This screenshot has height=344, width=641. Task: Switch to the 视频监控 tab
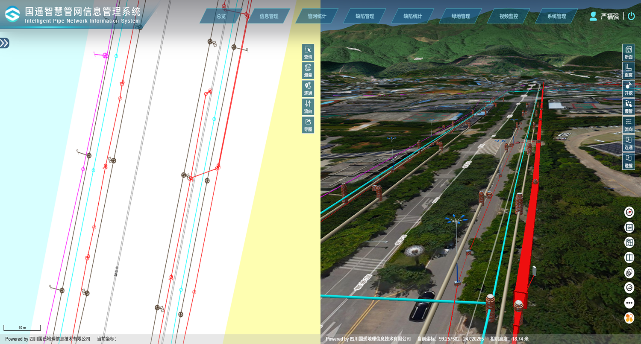click(509, 16)
